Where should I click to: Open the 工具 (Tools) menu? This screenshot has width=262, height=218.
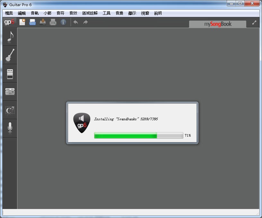click(x=107, y=13)
